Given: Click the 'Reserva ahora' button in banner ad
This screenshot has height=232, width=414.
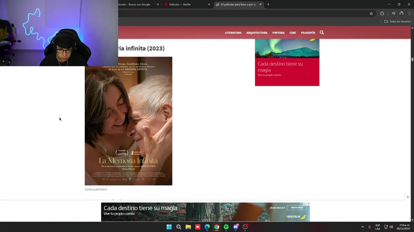Looking at the screenshot, I should 297,208.
